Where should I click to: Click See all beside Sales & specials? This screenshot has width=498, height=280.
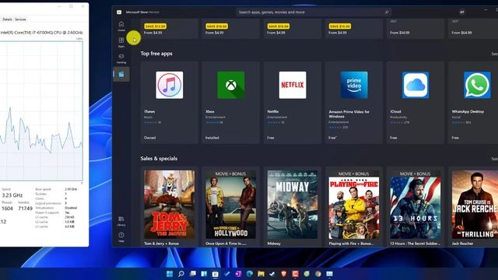point(495,159)
